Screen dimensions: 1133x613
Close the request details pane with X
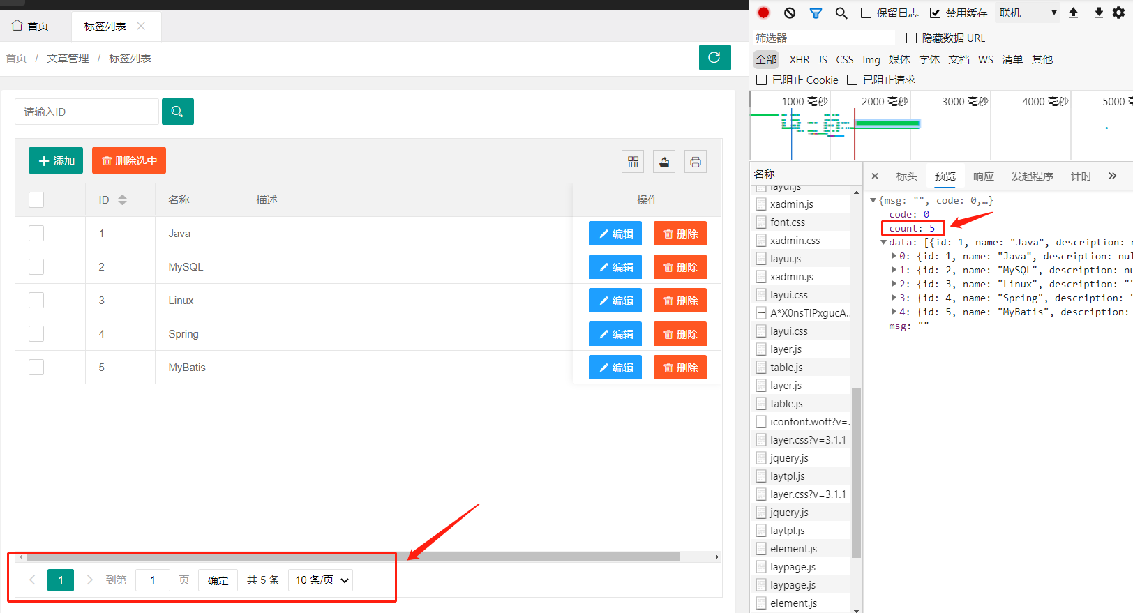pyautogui.click(x=875, y=176)
